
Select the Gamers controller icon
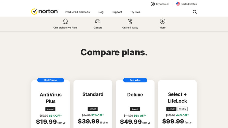tap(98, 21)
